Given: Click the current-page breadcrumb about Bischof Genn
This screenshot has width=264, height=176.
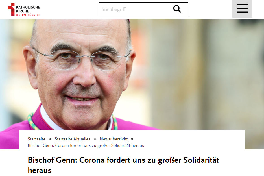Looking at the screenshot, I should click(x=86, y=145).
